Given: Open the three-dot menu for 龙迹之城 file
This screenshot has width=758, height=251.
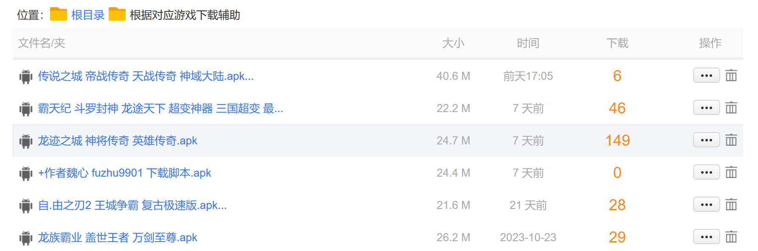Looking at the screenshot, I should 706,140.
